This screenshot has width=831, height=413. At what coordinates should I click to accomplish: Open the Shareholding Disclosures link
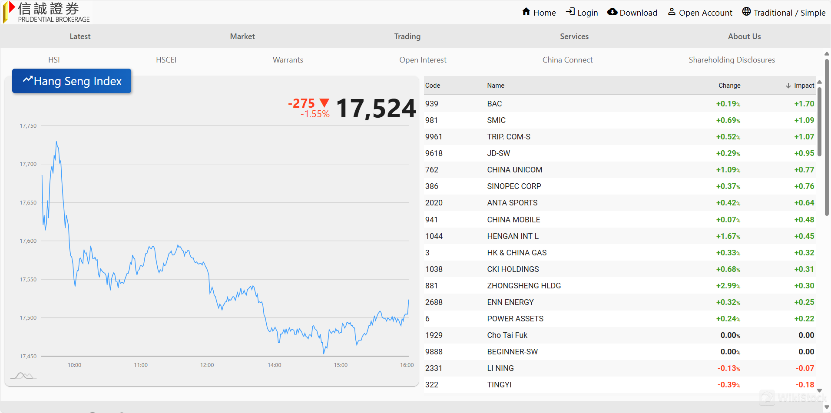tap(732, 60)
